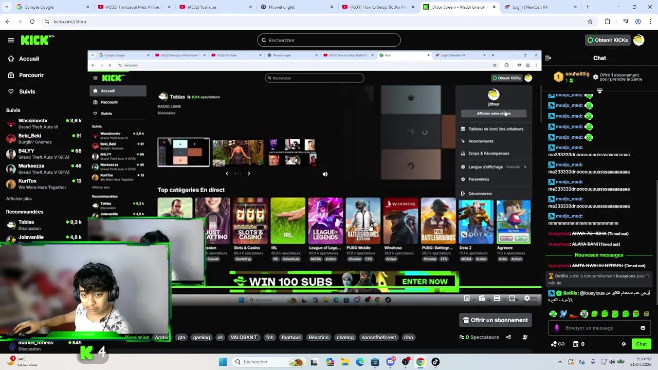Viewport: 658px width, 370px height.
Task: Reload the page in Chrome
Action: pos(32,22)
